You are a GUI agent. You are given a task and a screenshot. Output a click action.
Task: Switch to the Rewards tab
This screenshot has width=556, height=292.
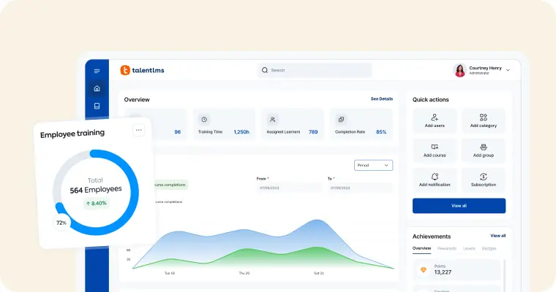446,248
